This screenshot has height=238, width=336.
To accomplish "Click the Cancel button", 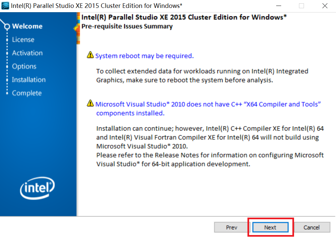I will (312, 227).
